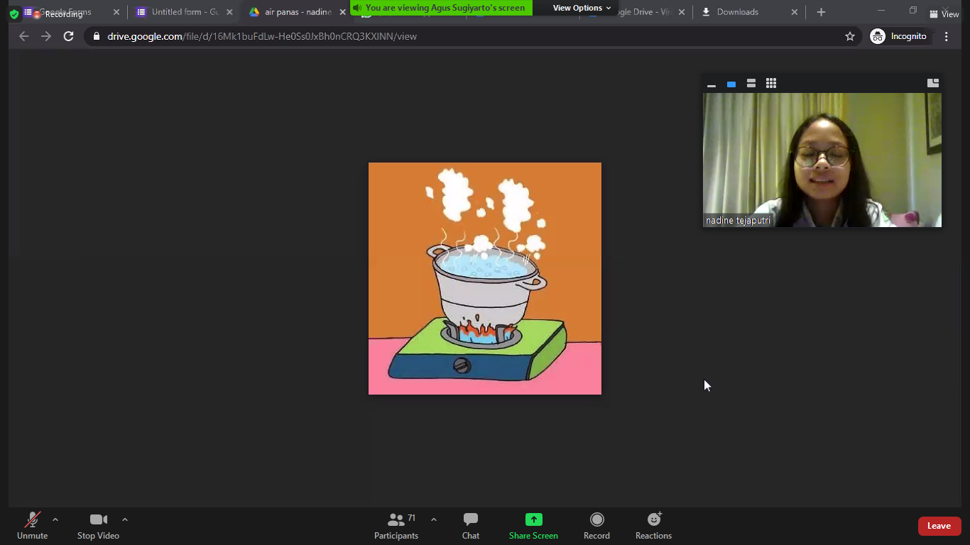Unmute the microphone in Zoom
The height and width of the screenshot is (545, 970).
pos(32,525)
